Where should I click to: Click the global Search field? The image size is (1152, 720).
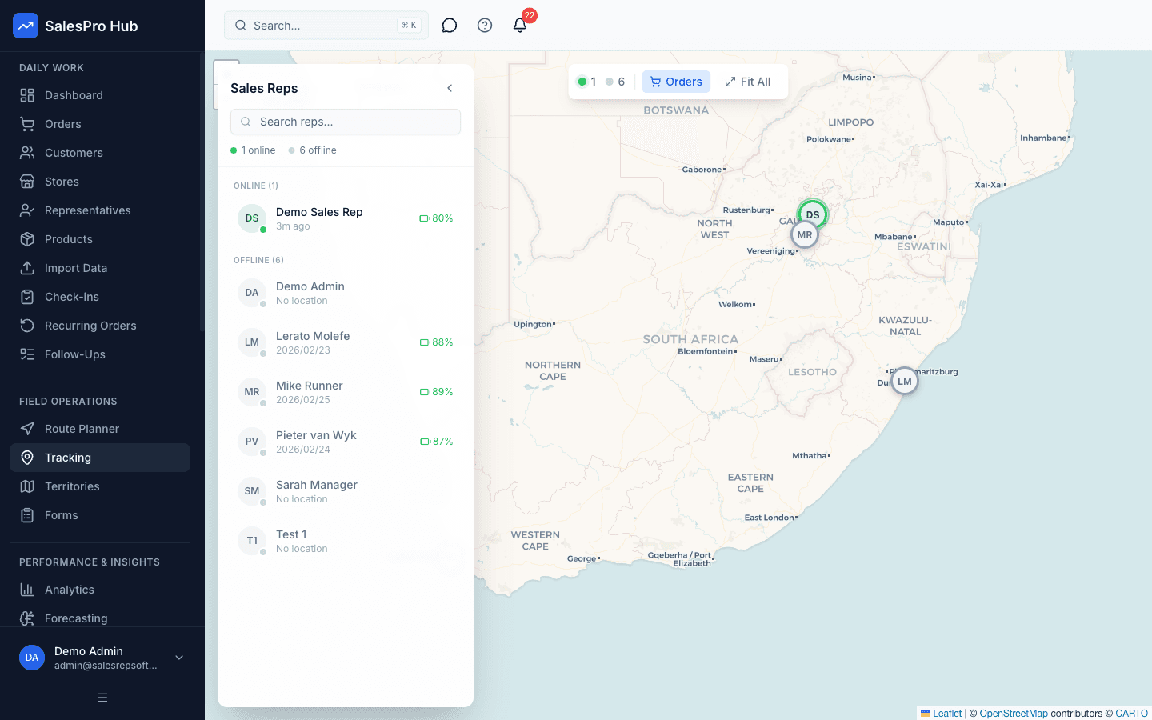[x=326, y=26]
